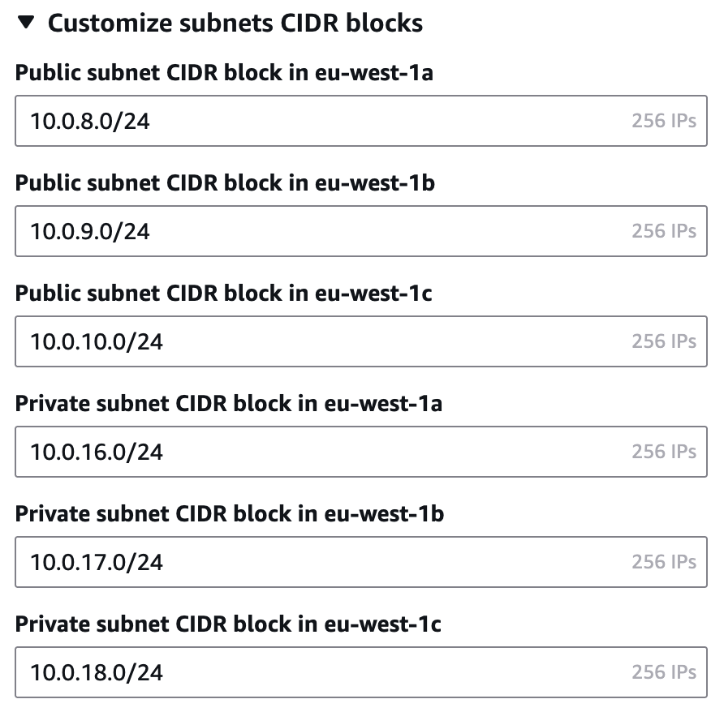Click the Public subnet CIDR block in eu-west-1a label

click(225, 73)
